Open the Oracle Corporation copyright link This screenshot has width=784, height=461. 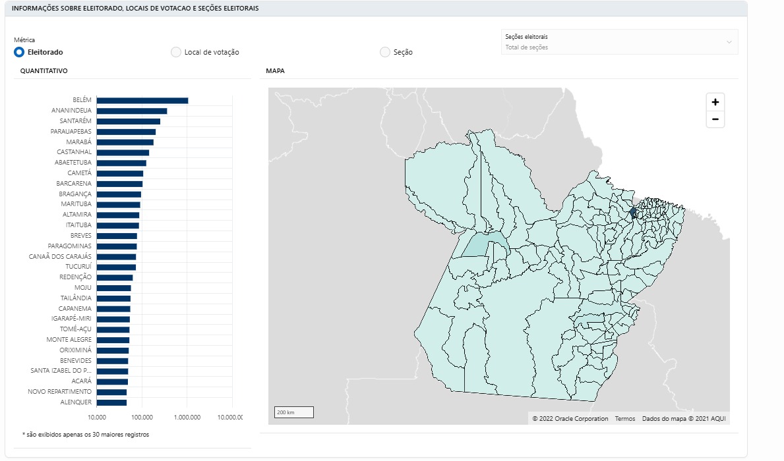(570, 419)
